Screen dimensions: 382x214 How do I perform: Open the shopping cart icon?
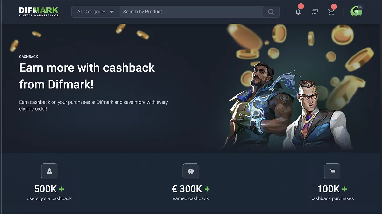coord(331,12)
